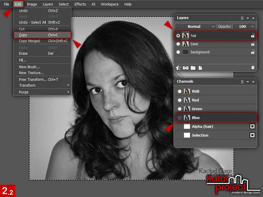Click the link icon in the Layers panel
Screen dimensions: 263x197
pos(185,68)
